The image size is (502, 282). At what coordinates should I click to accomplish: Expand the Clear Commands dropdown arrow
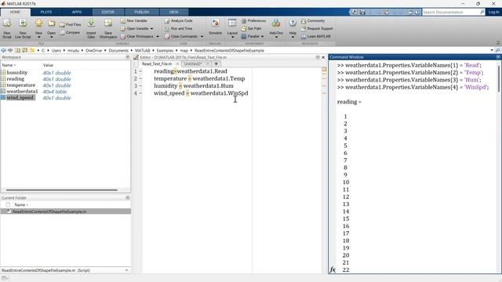click(x=202, y=37)
